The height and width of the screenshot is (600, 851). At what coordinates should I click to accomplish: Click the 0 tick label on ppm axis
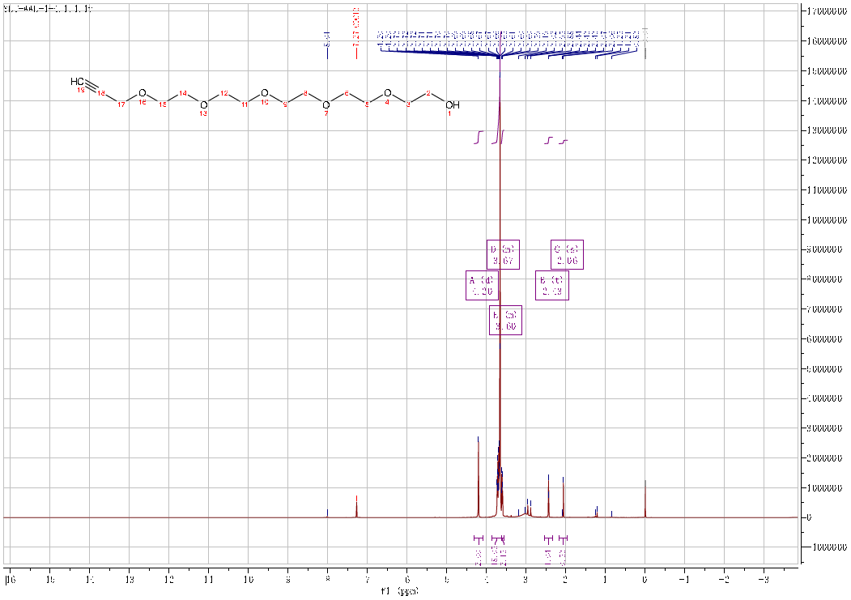pyautogui.click(x=645, y=579)
